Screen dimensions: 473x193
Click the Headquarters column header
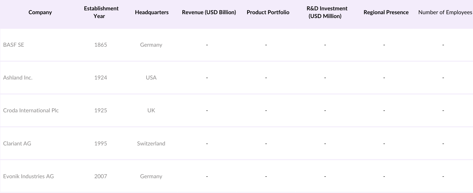pyautogui.click(x=152, y=12)
